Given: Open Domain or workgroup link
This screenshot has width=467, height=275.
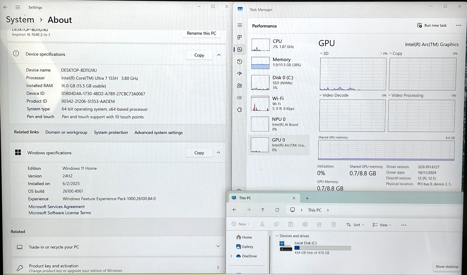Looking at the screenshot, I should pos(66,132).
